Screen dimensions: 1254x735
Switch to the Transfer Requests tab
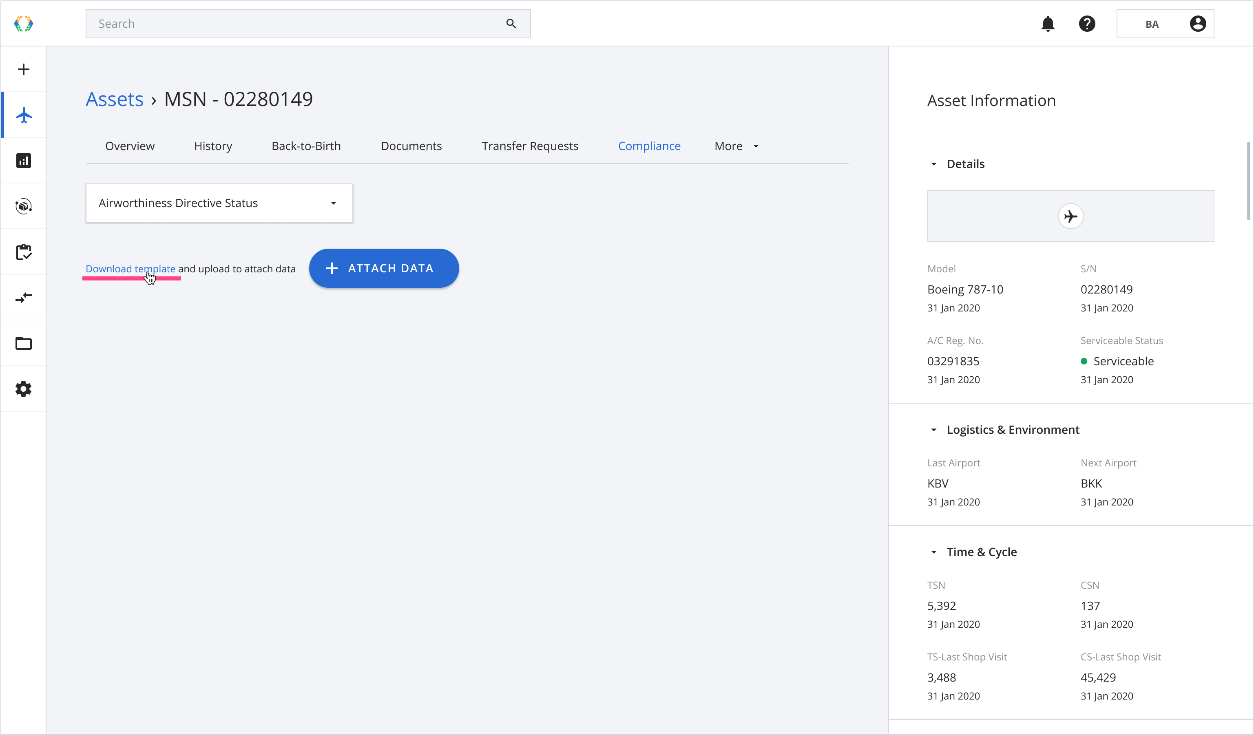pyautogui.click(x=529, y=146)
